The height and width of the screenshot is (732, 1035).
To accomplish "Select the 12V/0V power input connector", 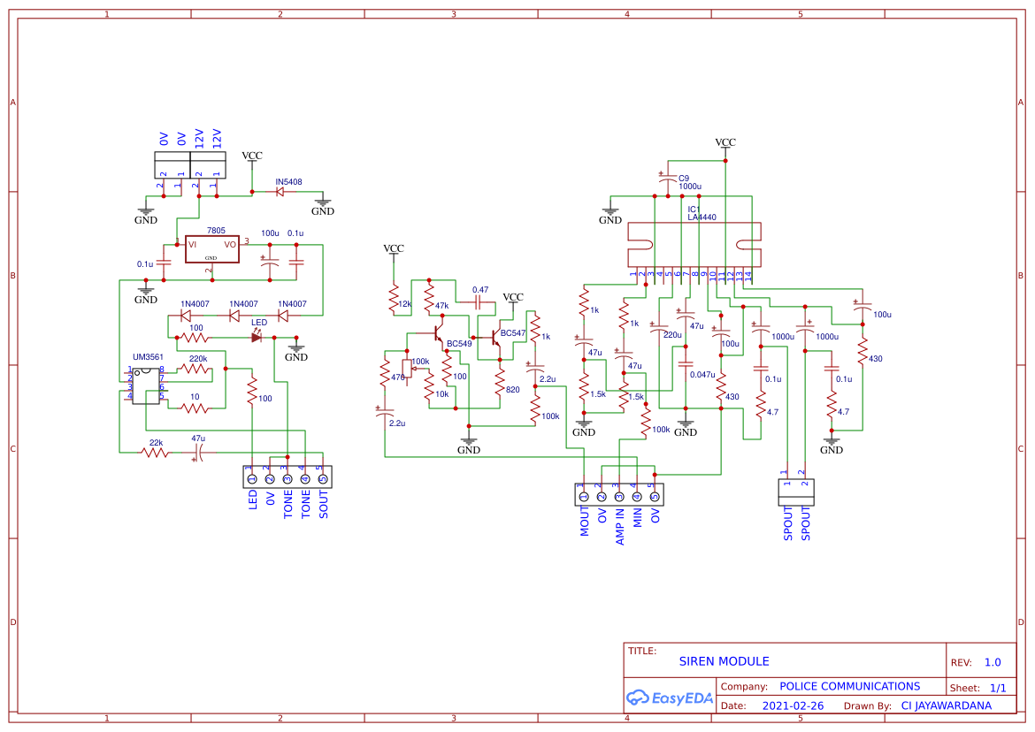I will pos(189,165).
